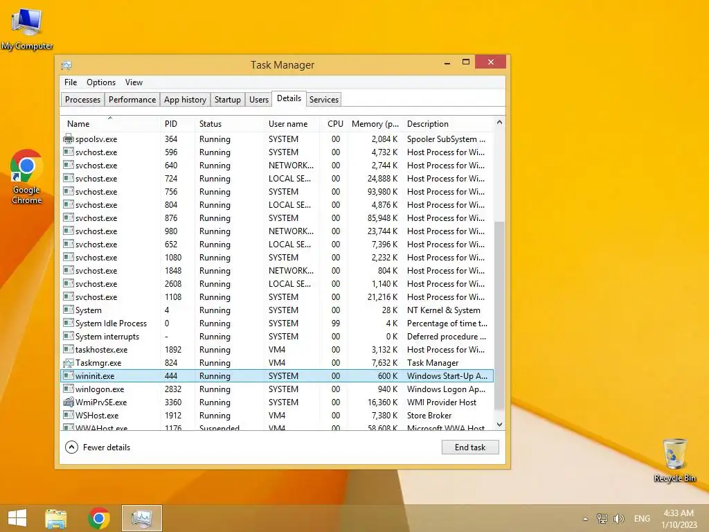Click 'NT Kernel & System' description cell
Viewport: 709px width, 532px height.
coord(444,310)
